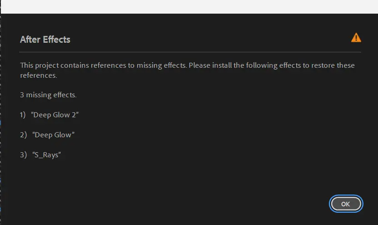Click the After Effects dialog title

[45, 40]
